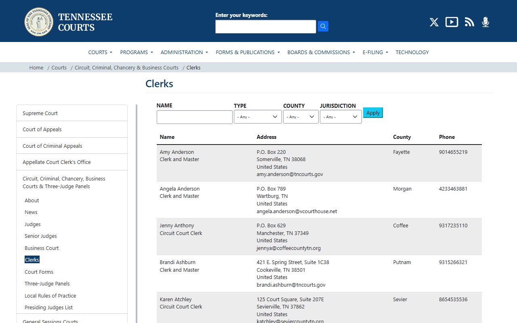Click phone number 4233463881
Screen dimensions: 517x323
(x=453, y=189)
